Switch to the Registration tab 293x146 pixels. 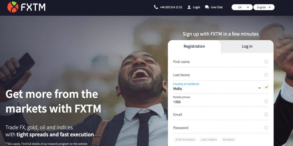point(194,46)
